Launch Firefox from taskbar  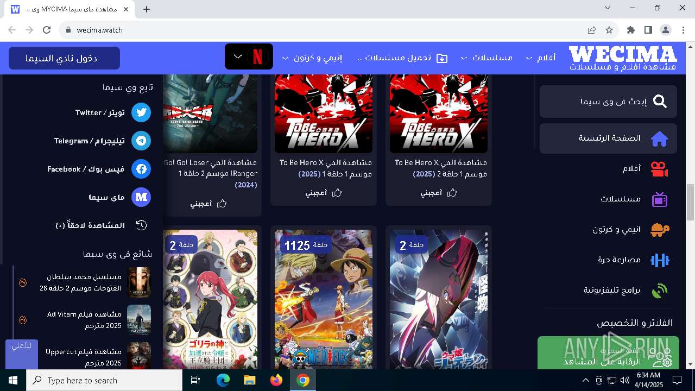tap(276, 381)
